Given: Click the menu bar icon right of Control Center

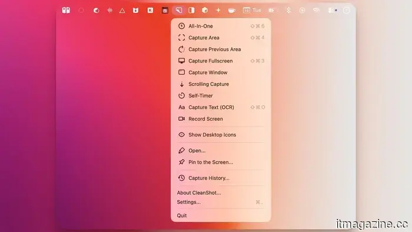Looking at the screenshot, I should (x=346, y=10).
